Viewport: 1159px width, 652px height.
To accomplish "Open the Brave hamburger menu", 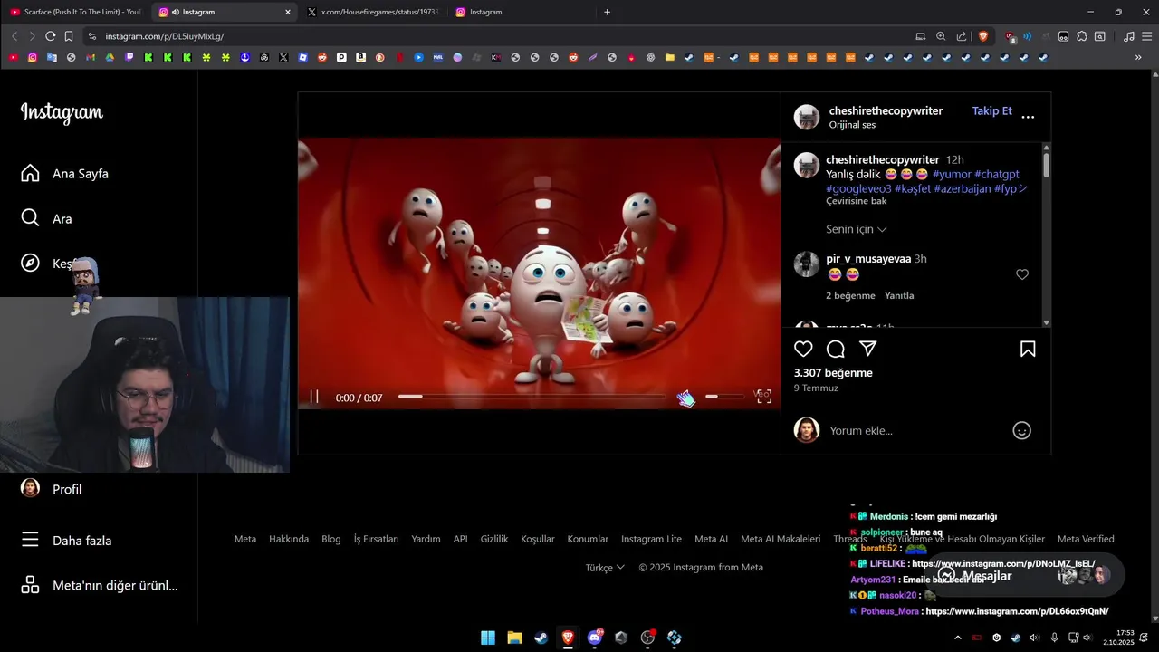I will coord(1147,36).
